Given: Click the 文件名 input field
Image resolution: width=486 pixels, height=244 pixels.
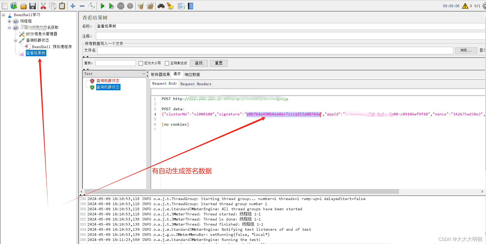Looking at the screenshot, I should 275,50.
